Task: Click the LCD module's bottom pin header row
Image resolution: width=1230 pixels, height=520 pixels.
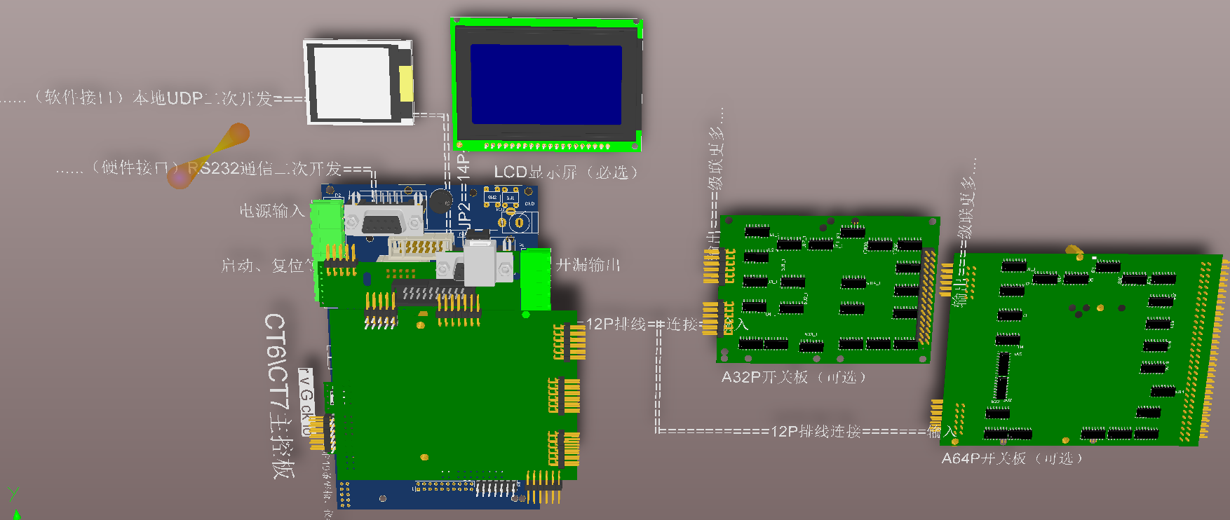Action: click(547, 146)
